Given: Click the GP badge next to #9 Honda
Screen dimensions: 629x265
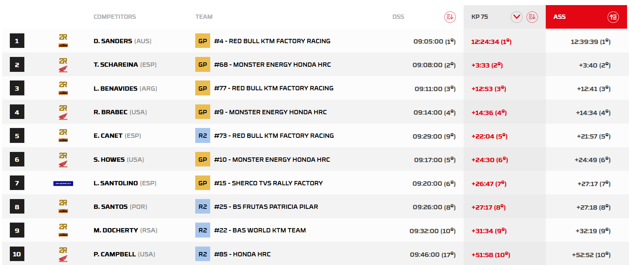Looking at the screenshot, I should click(x=203, y=112).
